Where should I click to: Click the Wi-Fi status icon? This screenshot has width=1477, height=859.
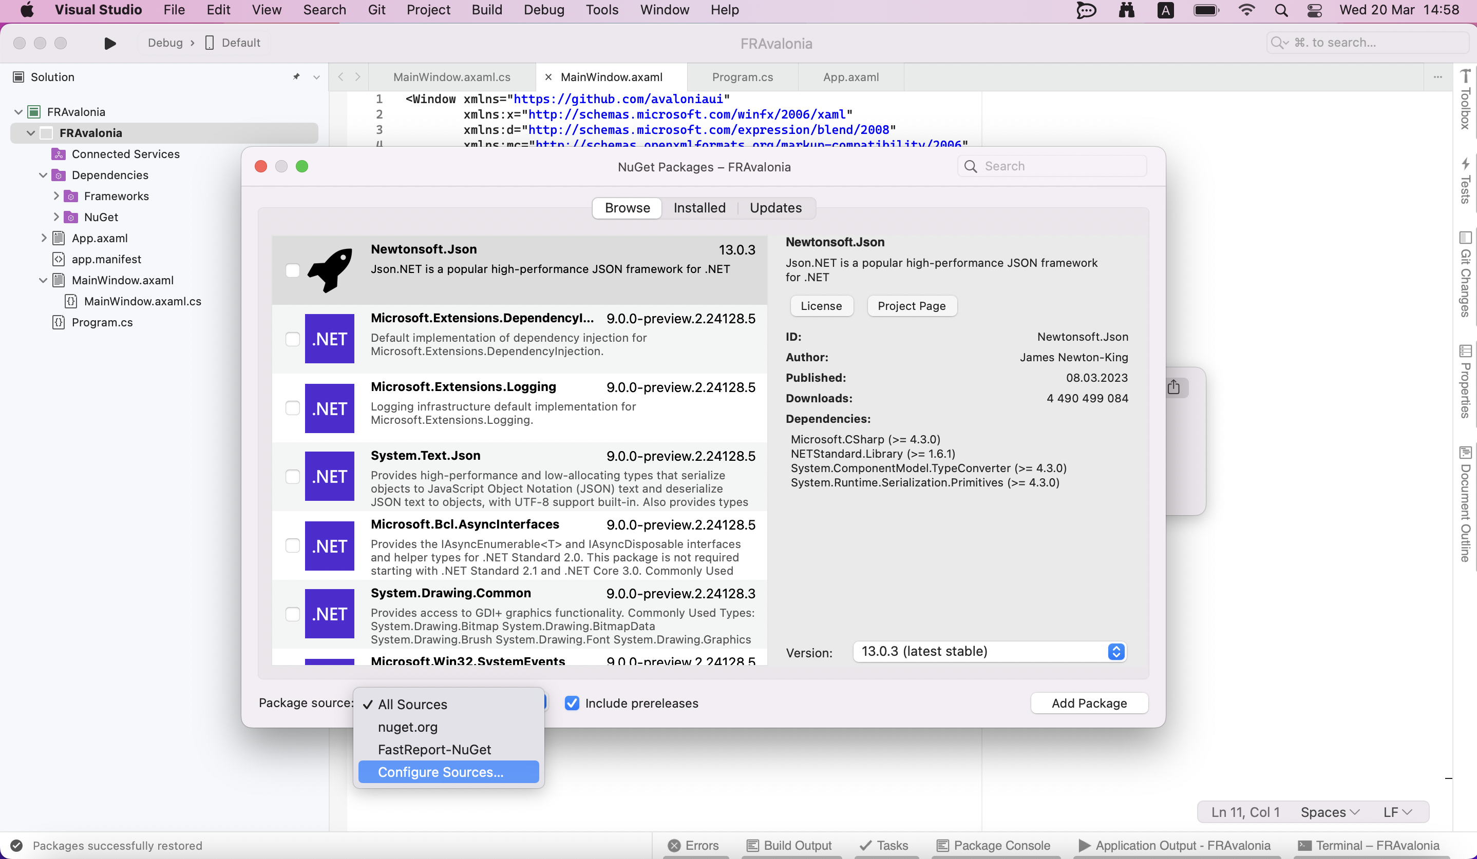coord(1246,10)
